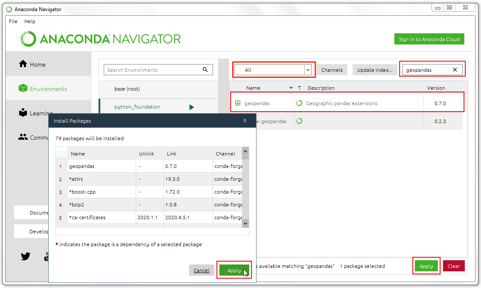Click the Home house icon in sidebar
Screen dimensions: 481x288
tap(23, 64)
